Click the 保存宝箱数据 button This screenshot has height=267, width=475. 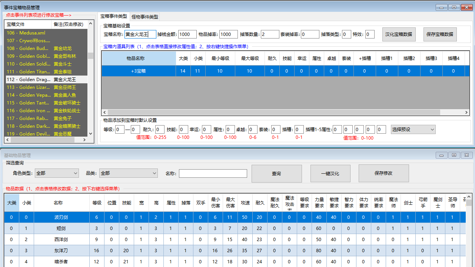click(440, 34)
